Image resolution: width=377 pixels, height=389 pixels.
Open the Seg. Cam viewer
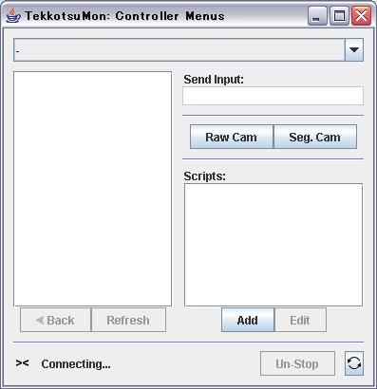pos(315,137)
